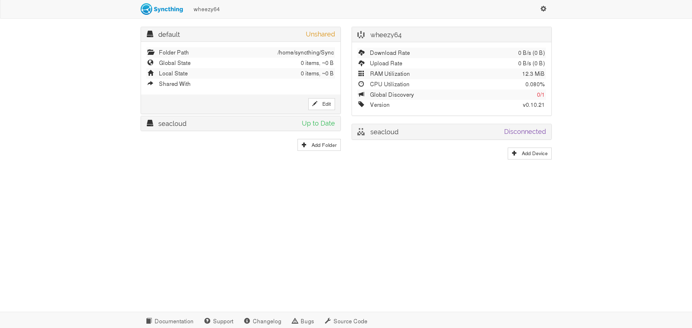Click the Global State globe icon
Image resolution: width=692 pixels, height=328 pixels.
[x=150, y=63]
